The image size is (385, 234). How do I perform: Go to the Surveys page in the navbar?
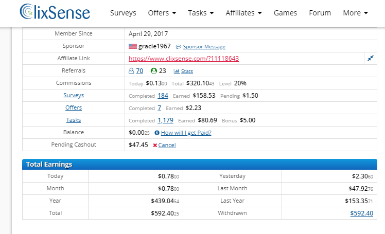pyautogui.click(x=123, y=13)
